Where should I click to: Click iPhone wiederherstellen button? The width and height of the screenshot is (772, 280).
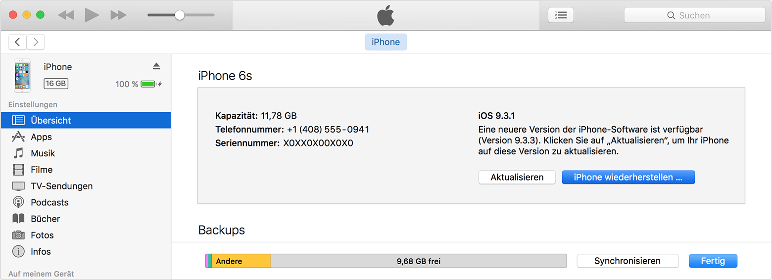point(628,177)
